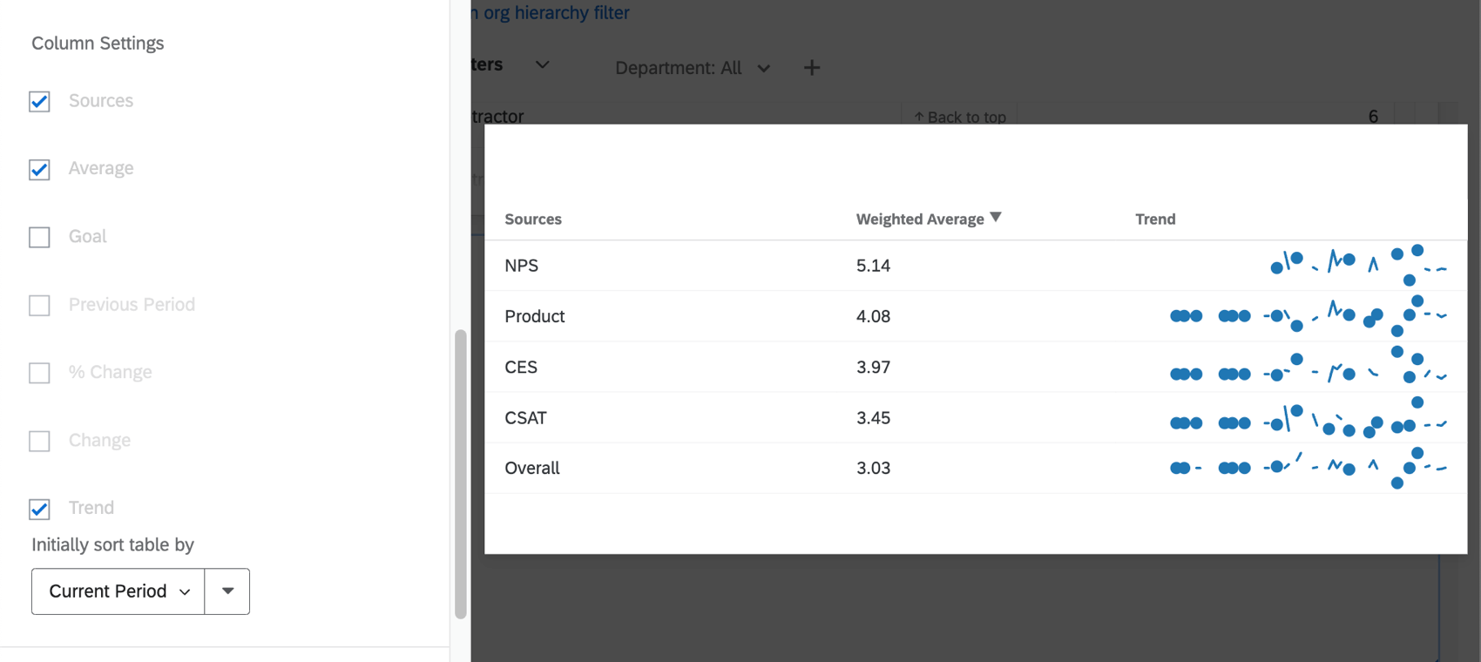
Task: Uncheck the Average column checkbox
Action: (39, 169)
